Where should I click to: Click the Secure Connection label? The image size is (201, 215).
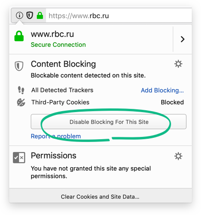point(58,45)
